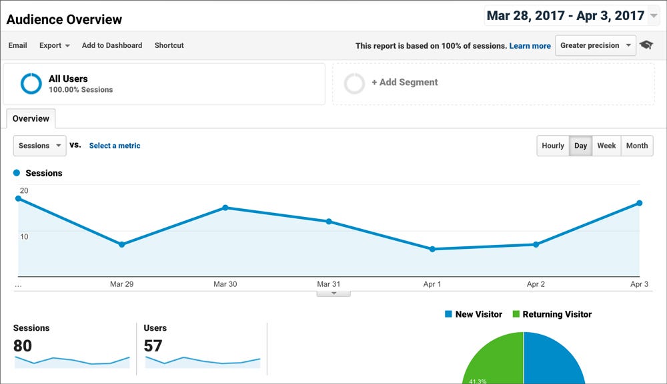Switch chart to Hourly view

pos(552,146)
